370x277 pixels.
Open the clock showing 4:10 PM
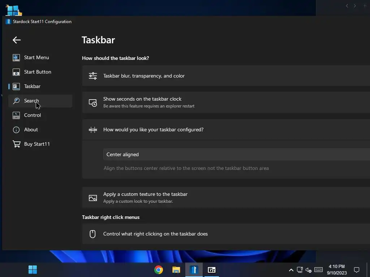tap(337, 270)
